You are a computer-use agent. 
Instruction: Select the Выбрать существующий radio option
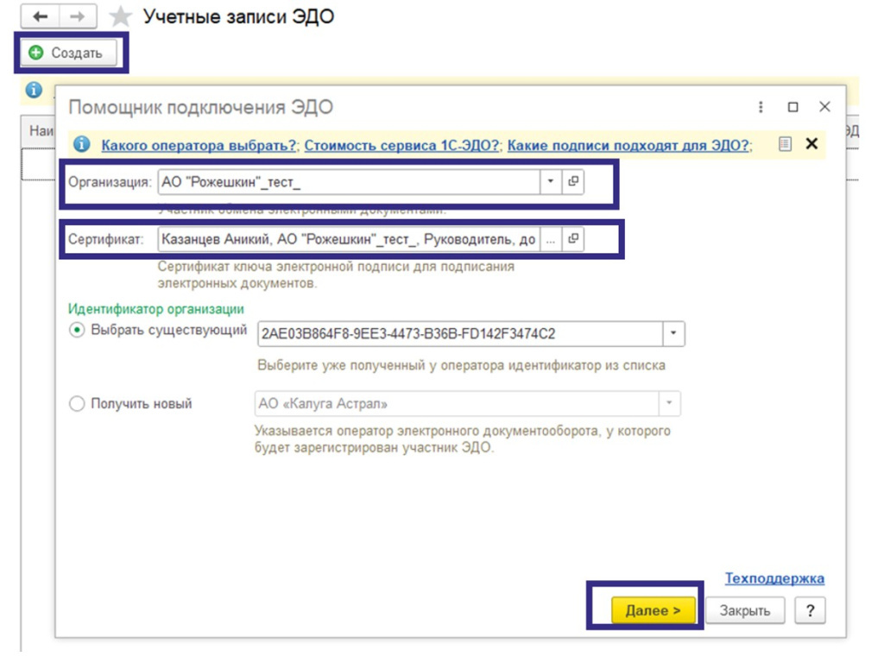point(77,330)
